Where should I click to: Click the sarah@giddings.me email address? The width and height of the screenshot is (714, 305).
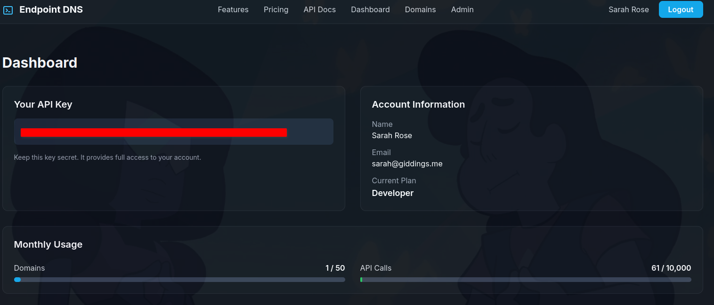pyautogui.click(x=407, y=164)
